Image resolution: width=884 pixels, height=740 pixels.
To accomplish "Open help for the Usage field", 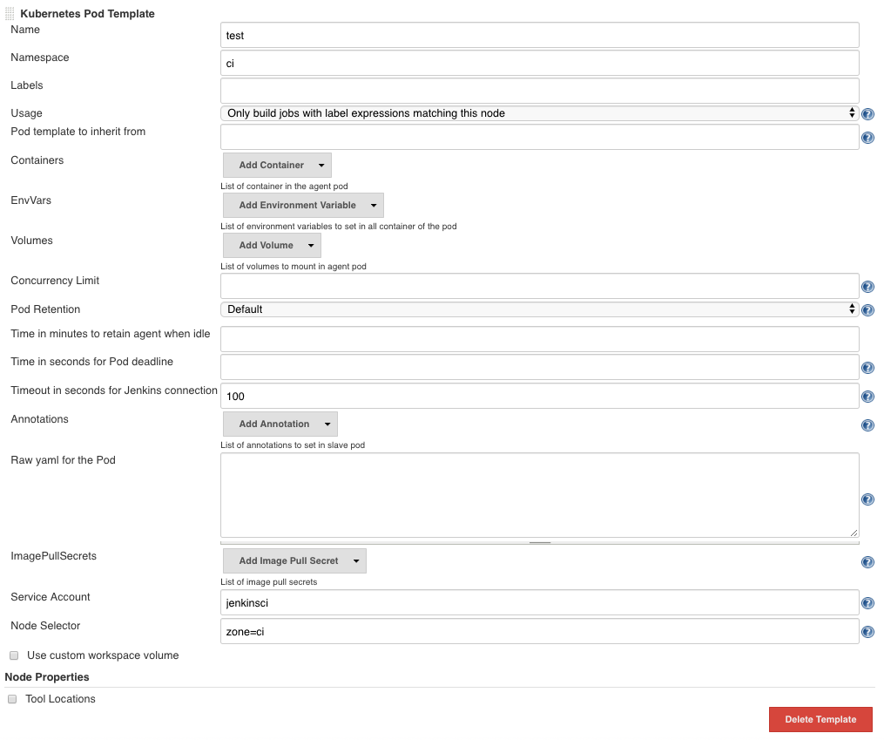I will point(867,114).
